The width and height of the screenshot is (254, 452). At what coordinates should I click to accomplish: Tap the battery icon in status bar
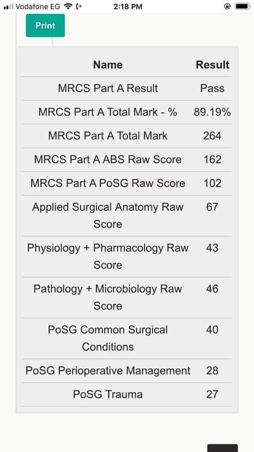242,6
